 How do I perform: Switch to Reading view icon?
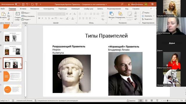click(x=152, y=101)
